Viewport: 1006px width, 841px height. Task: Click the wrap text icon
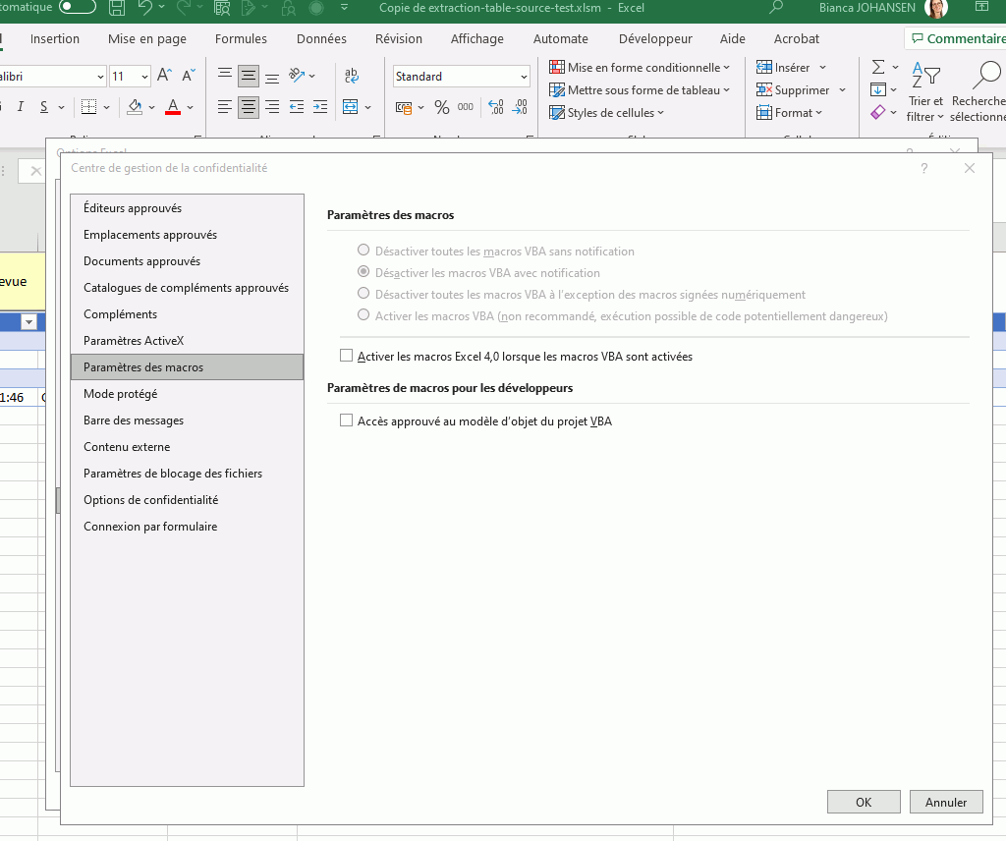(351, 76)
